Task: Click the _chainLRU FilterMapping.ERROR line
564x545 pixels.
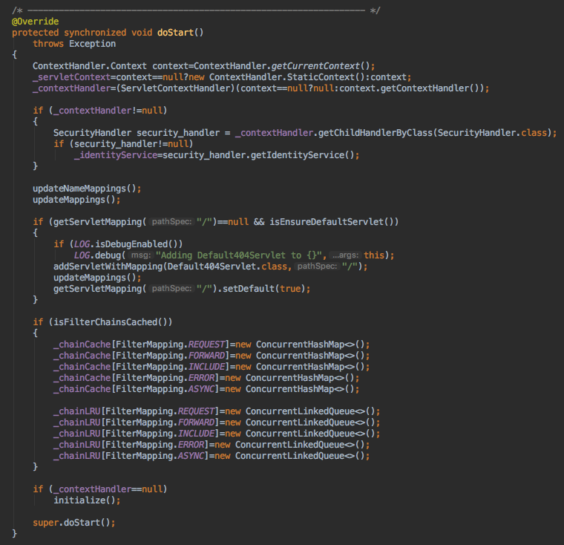Action: tap(200, 445)
